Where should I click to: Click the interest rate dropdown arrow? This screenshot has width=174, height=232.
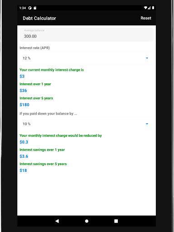click(x=147, y=58)
